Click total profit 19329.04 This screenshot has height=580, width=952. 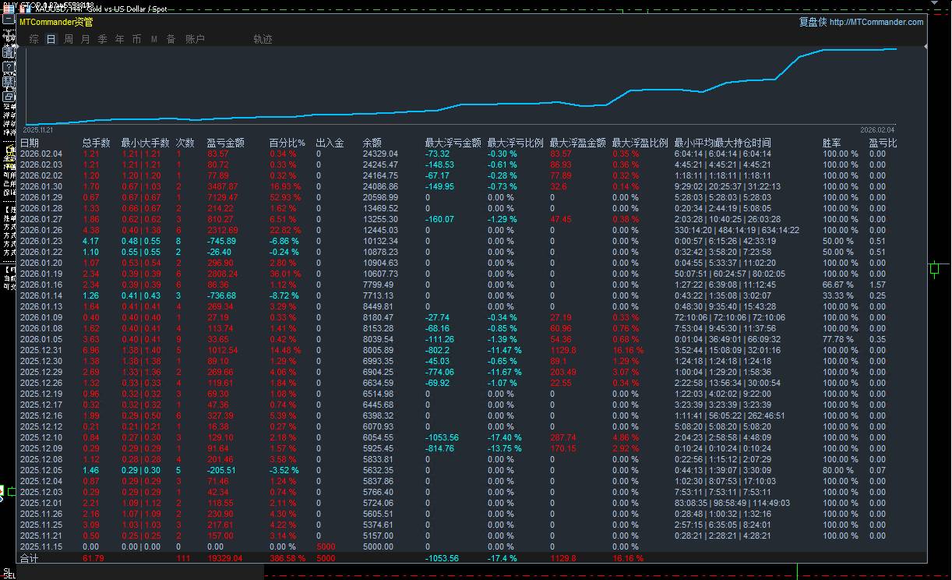click(224, 559)
